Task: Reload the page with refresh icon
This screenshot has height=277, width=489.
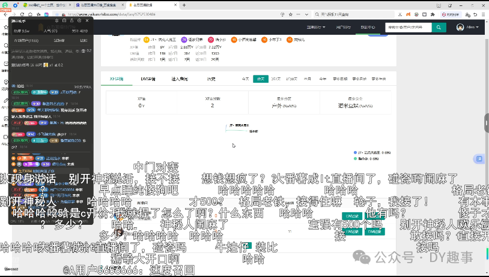Action: (22, 14)
